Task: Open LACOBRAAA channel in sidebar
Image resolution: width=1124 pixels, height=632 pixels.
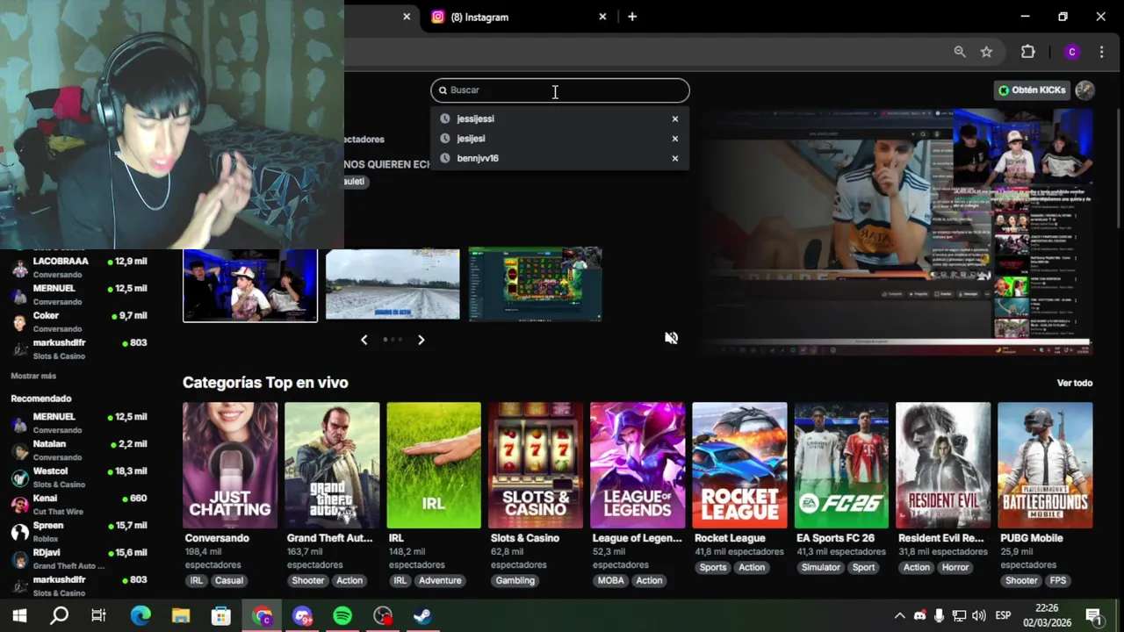Action: tap(79, 267)
